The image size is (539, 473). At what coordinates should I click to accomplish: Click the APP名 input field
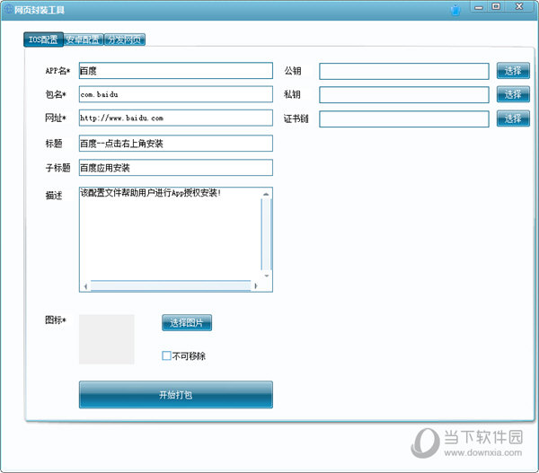pos(176,70)
